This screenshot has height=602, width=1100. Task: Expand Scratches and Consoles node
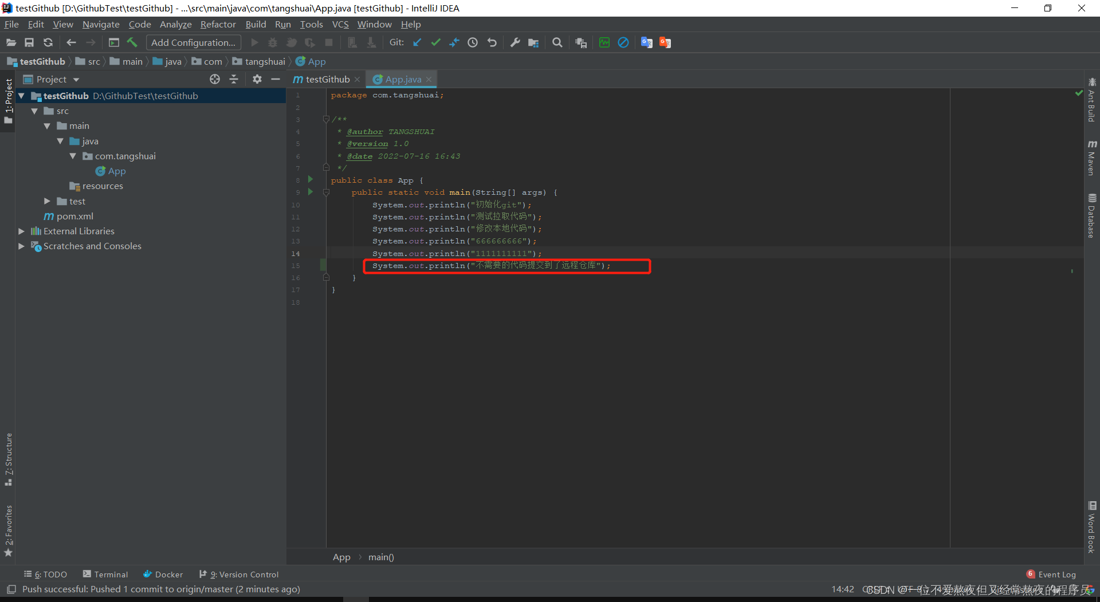tap(21, 246)
